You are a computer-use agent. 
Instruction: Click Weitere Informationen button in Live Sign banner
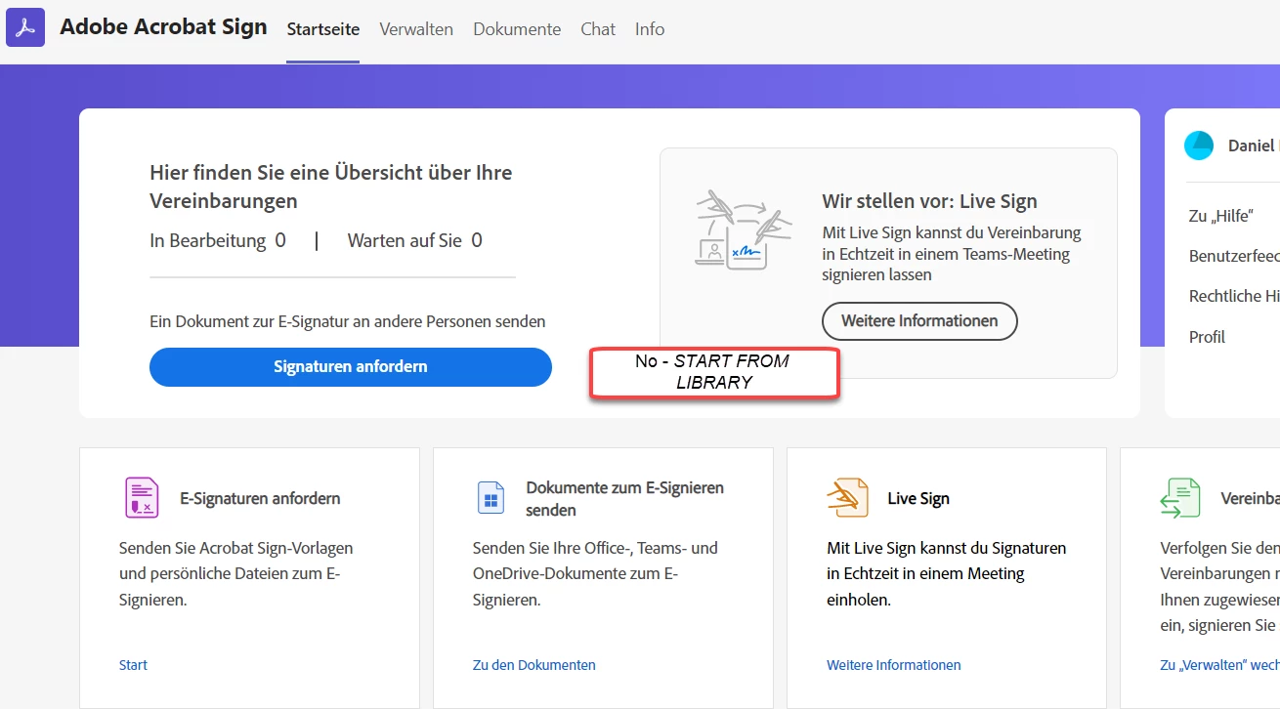point(919,321)
